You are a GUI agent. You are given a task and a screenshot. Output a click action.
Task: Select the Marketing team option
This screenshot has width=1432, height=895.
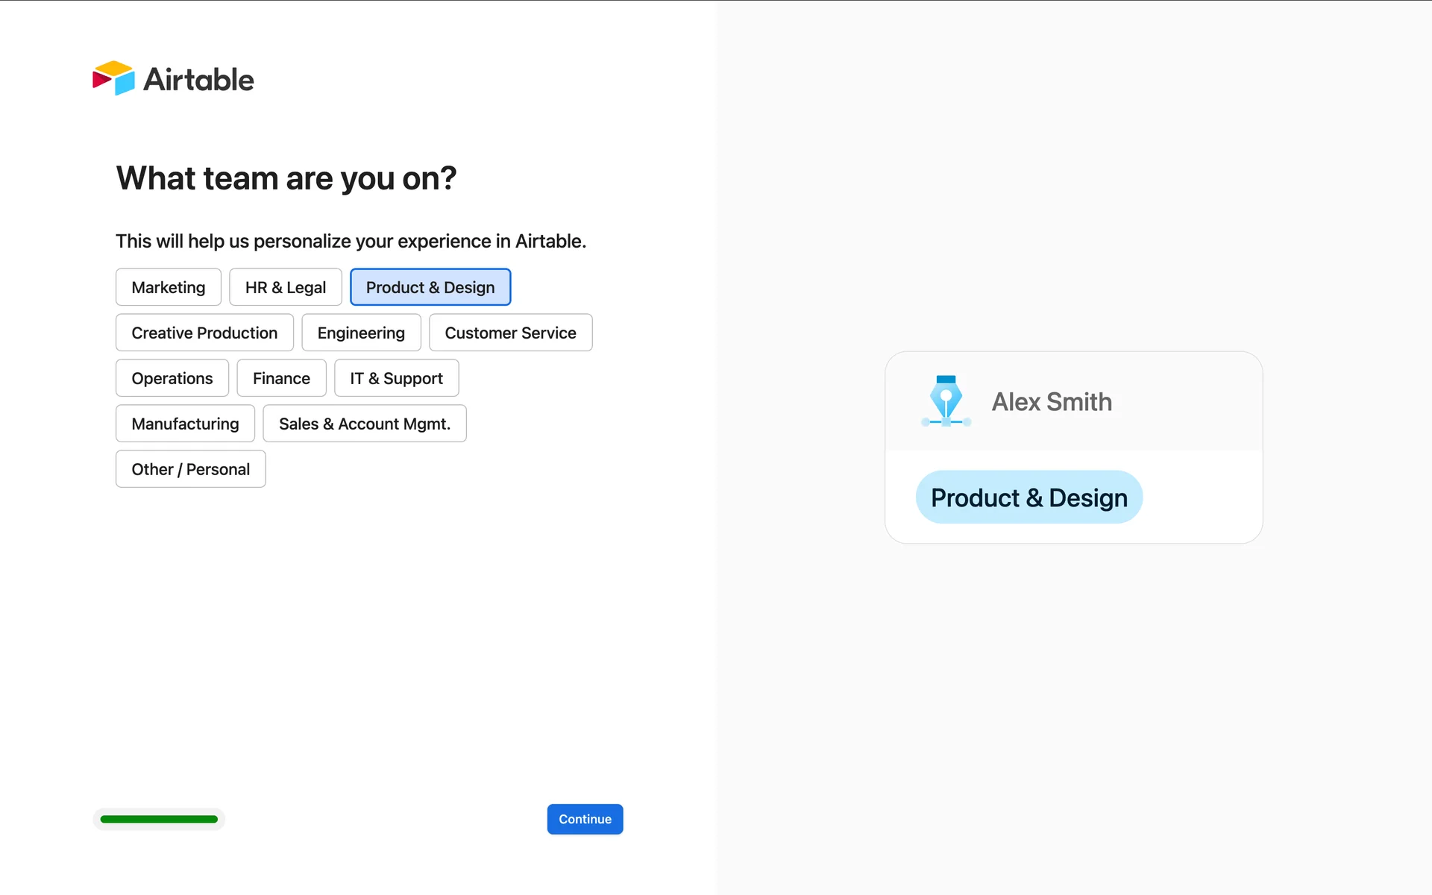pyautogui.click(x=168, y=287)
